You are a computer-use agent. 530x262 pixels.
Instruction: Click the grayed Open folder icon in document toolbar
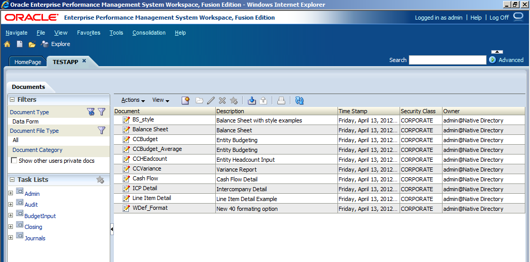click(x=199, y=100)
